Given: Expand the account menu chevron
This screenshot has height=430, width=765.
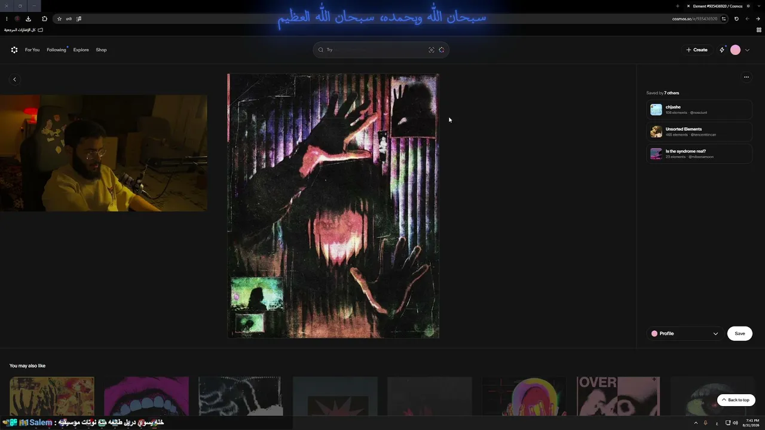Looking at the screenshot, I should (x=747, y=50).
